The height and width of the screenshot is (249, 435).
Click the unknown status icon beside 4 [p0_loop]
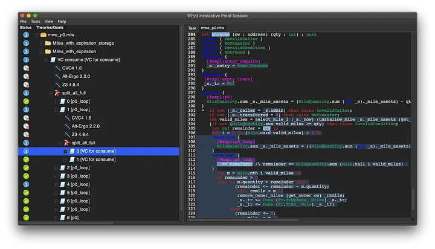pyautogui.click(x=26, y=184)
